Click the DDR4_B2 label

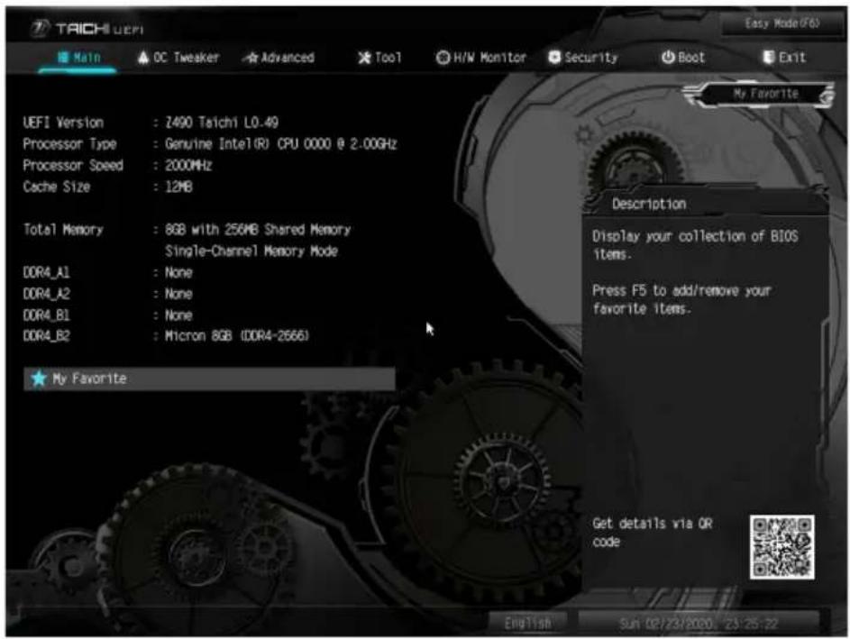[x=47, y=336]
